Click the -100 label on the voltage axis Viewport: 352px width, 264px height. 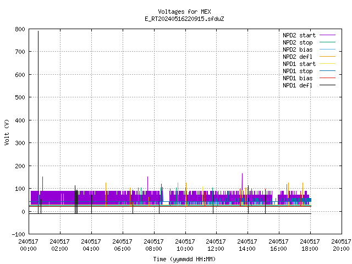[x=18, y=234]
